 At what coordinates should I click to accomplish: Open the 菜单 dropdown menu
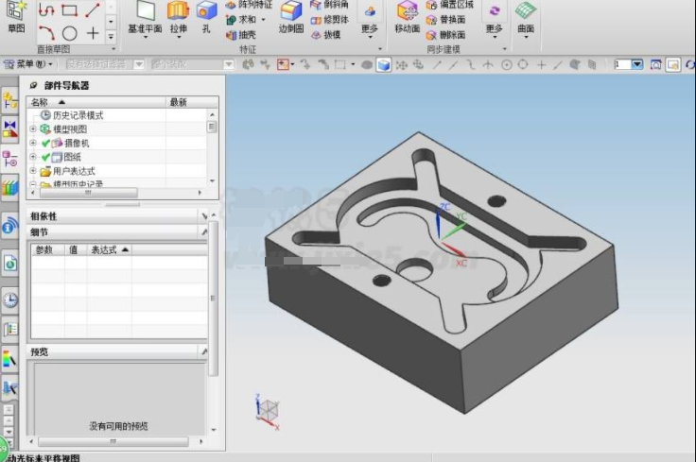click(x=28, y=65)
